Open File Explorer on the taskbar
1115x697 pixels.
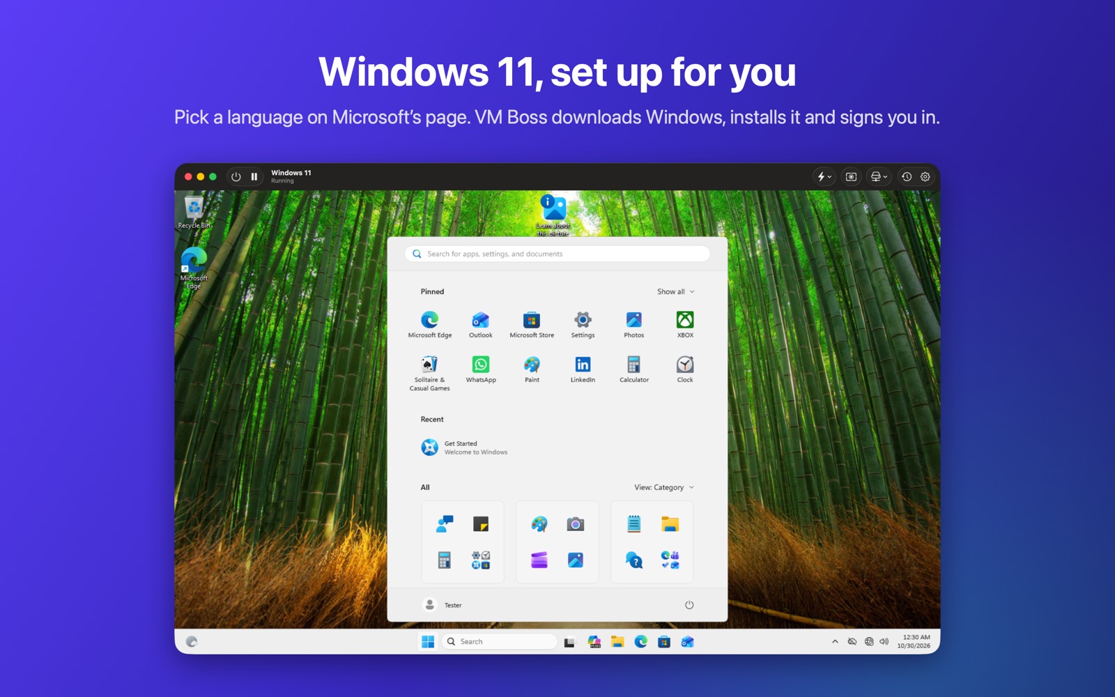pyautogui.click(x=617, y=642)
